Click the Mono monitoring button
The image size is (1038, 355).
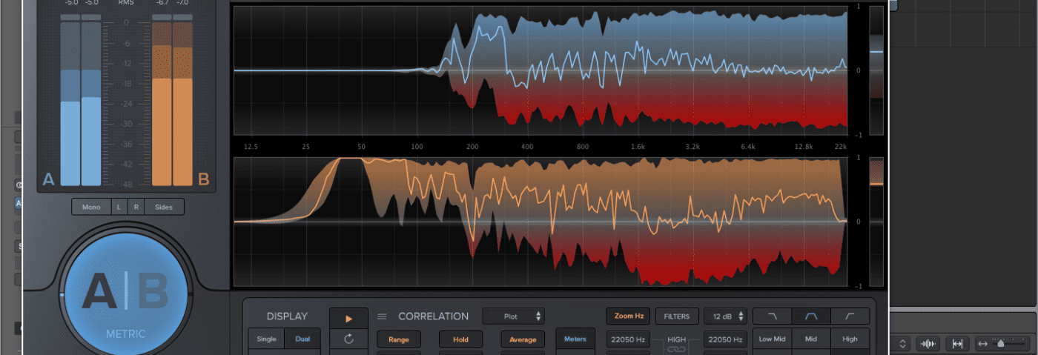point(91,208)
